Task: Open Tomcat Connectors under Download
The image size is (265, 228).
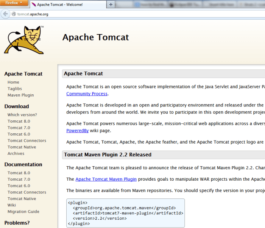Action: pos(26,141)
